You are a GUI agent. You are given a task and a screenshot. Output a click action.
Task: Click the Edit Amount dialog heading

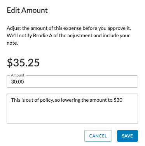[27, 10]
